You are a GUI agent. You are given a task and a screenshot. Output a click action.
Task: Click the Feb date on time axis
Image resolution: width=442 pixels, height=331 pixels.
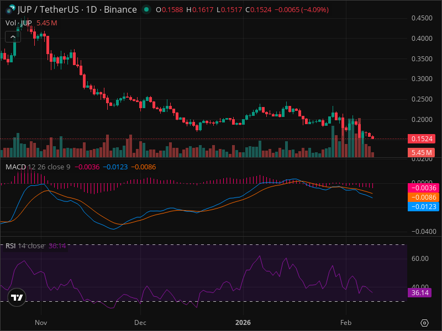346,323
